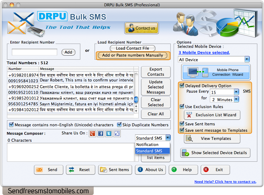Toggle Skip Duplicate Numbers checkbox
The image size is (264, 195).
click(119, 124)
